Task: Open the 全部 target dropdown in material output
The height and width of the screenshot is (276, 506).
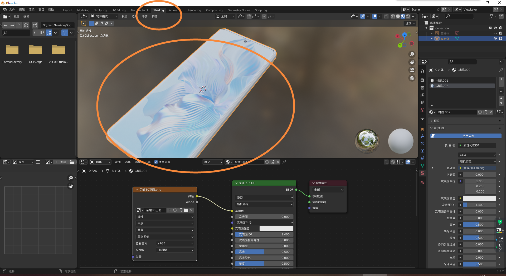Action: tap(328, 190)
